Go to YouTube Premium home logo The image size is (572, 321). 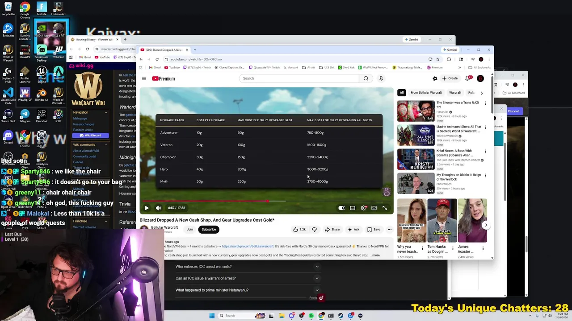coord(164,78)
